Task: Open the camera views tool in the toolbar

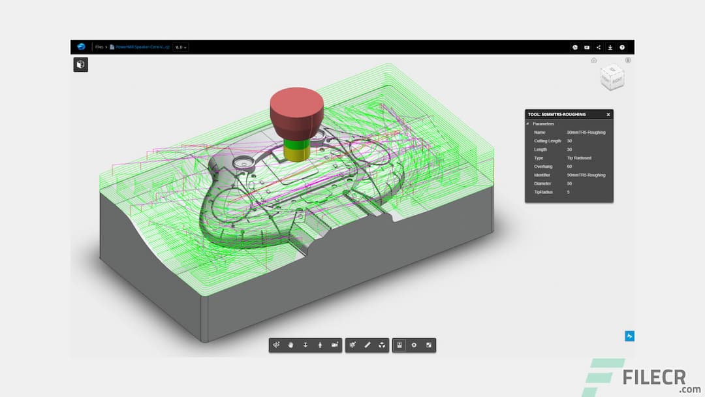Action: point(335,345)
